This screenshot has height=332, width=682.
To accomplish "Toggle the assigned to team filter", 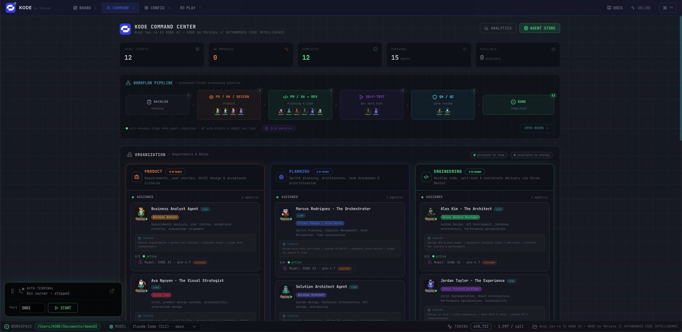I will coord(489,155).
